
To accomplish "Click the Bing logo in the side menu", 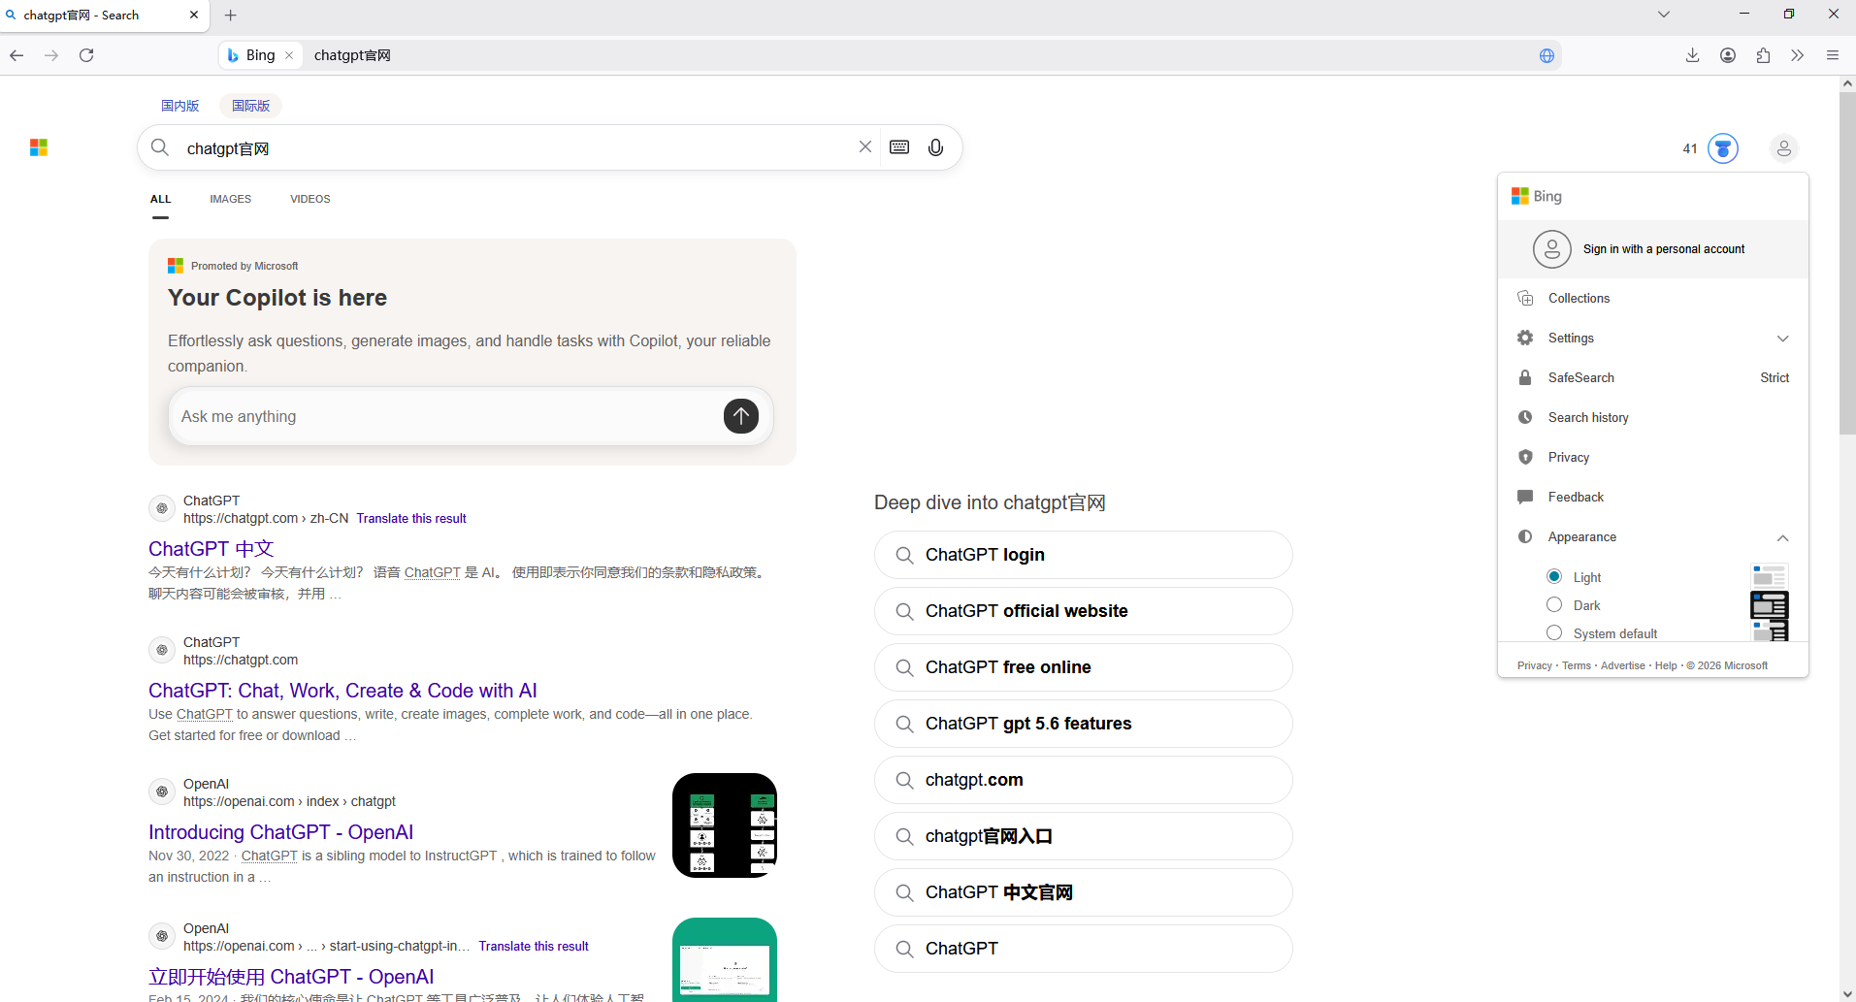I will click(1537, 196).
